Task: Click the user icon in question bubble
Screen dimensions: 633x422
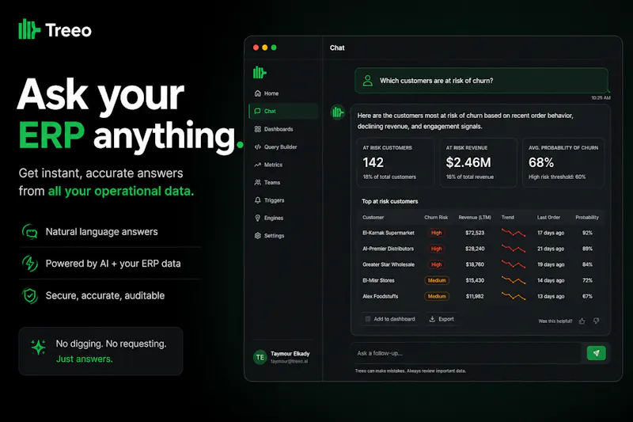Action: tap(368, 80)
